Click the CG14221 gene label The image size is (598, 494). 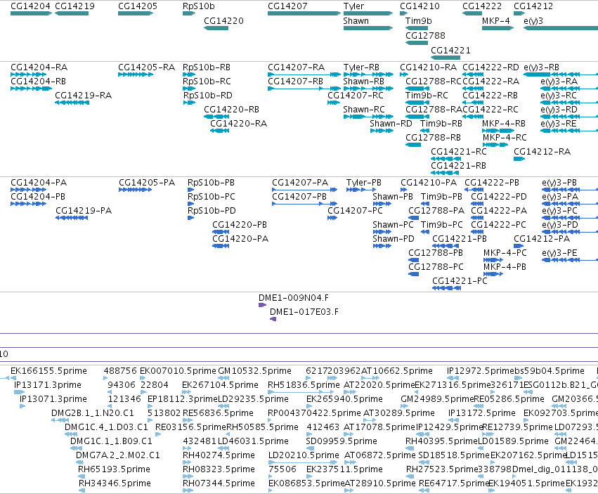[450, 51]
